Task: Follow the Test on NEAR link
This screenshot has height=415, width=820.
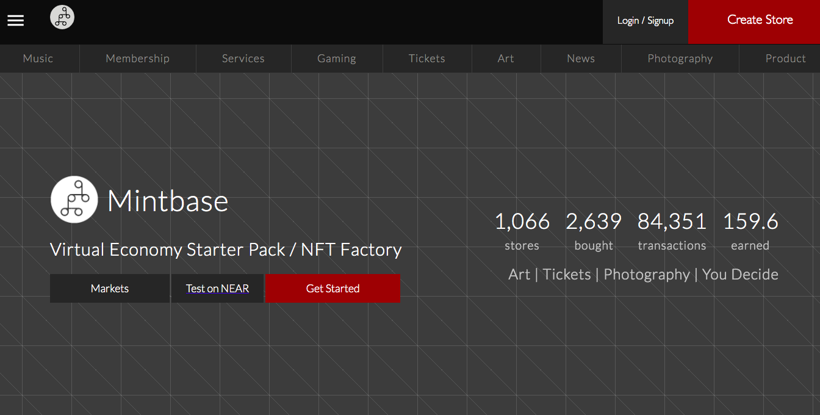Action: [x=217, y=289]
